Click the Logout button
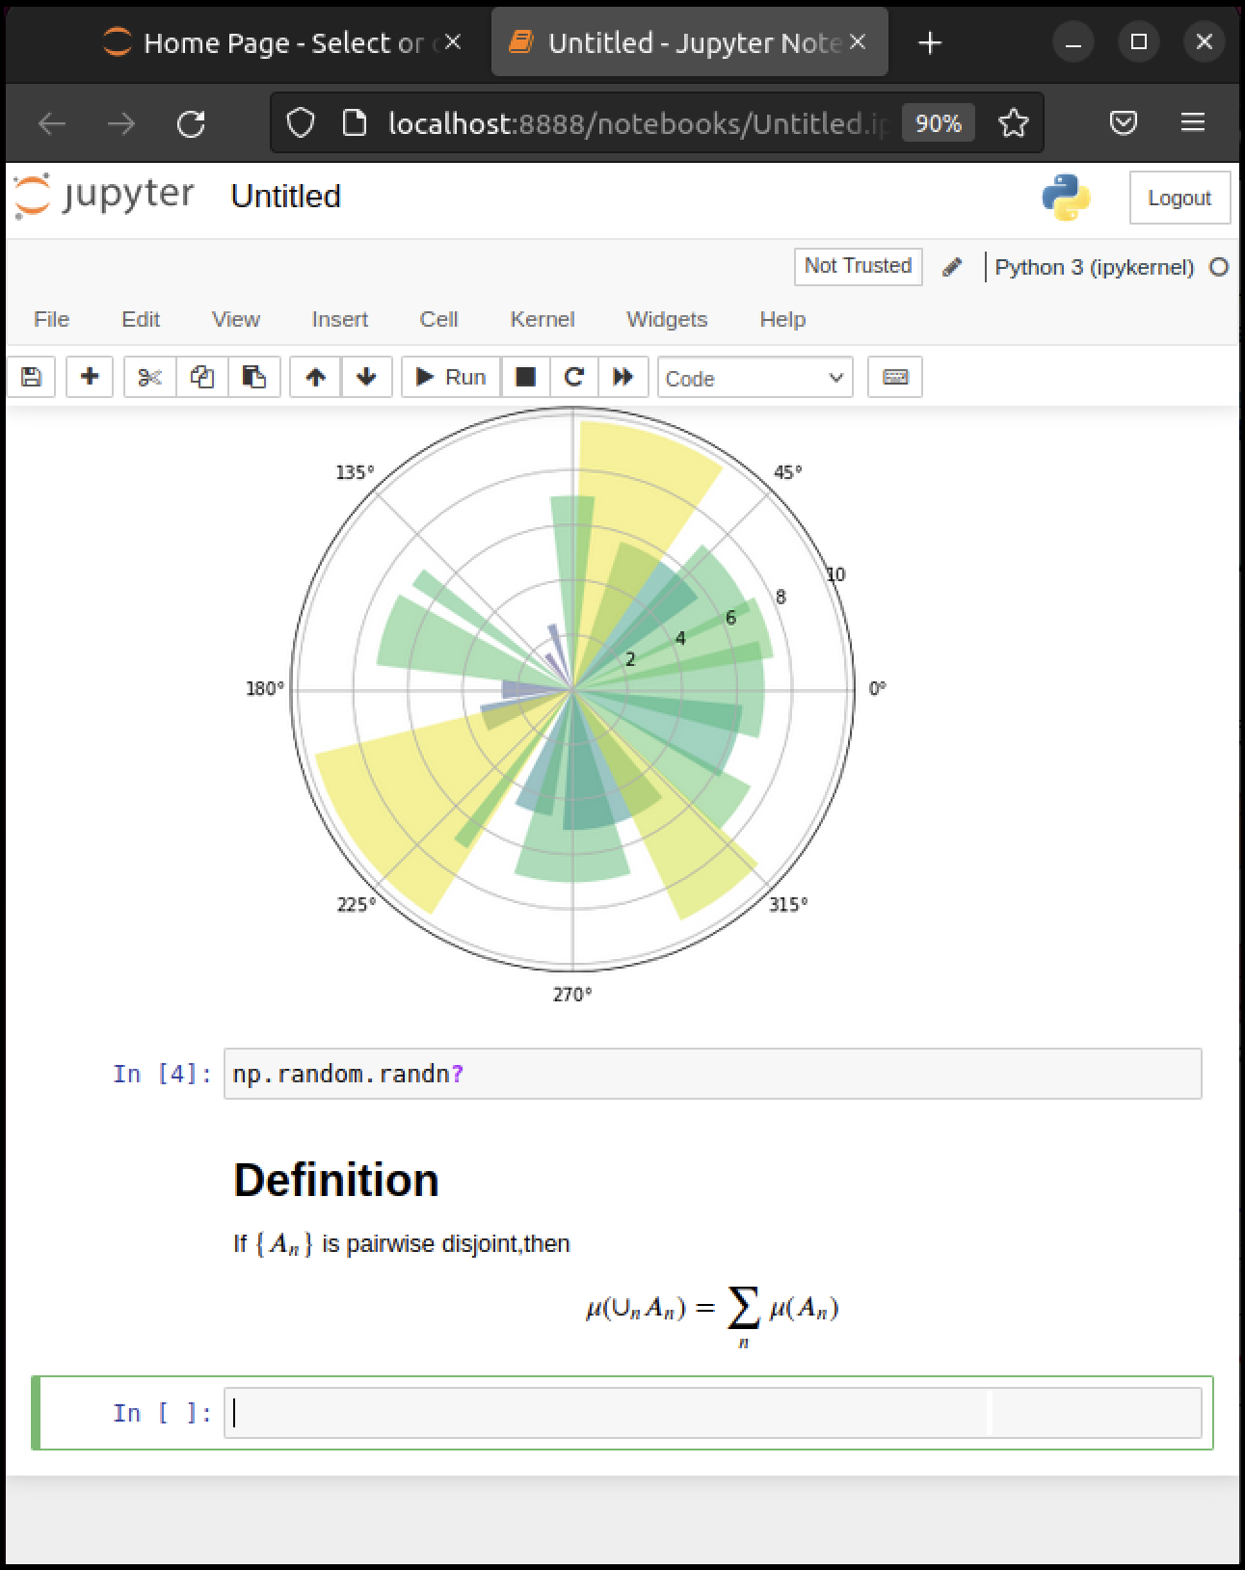Viewport: 1245px width, 1570px height. pos(1179,199)
